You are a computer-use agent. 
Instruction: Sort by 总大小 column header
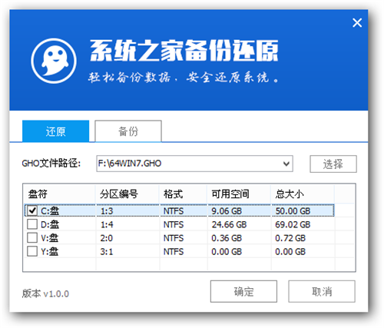coord(303,194)
